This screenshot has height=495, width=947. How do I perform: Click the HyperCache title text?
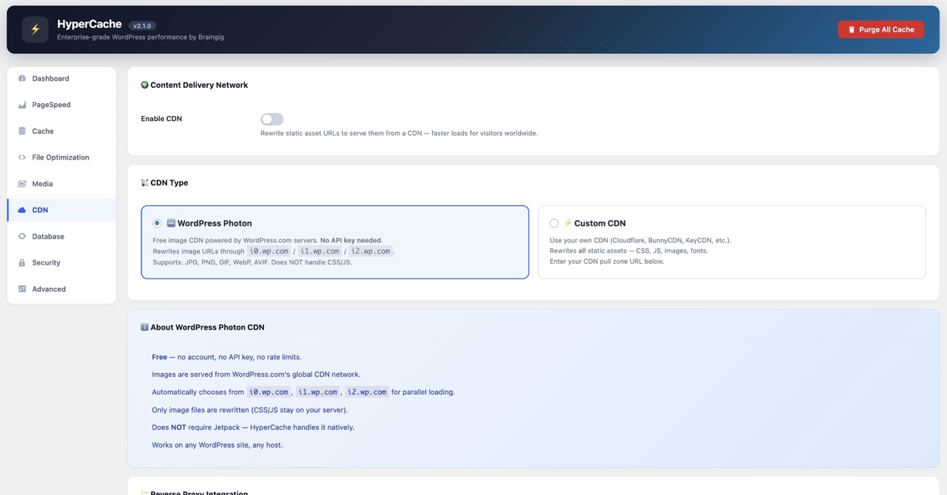coord(90,24)
